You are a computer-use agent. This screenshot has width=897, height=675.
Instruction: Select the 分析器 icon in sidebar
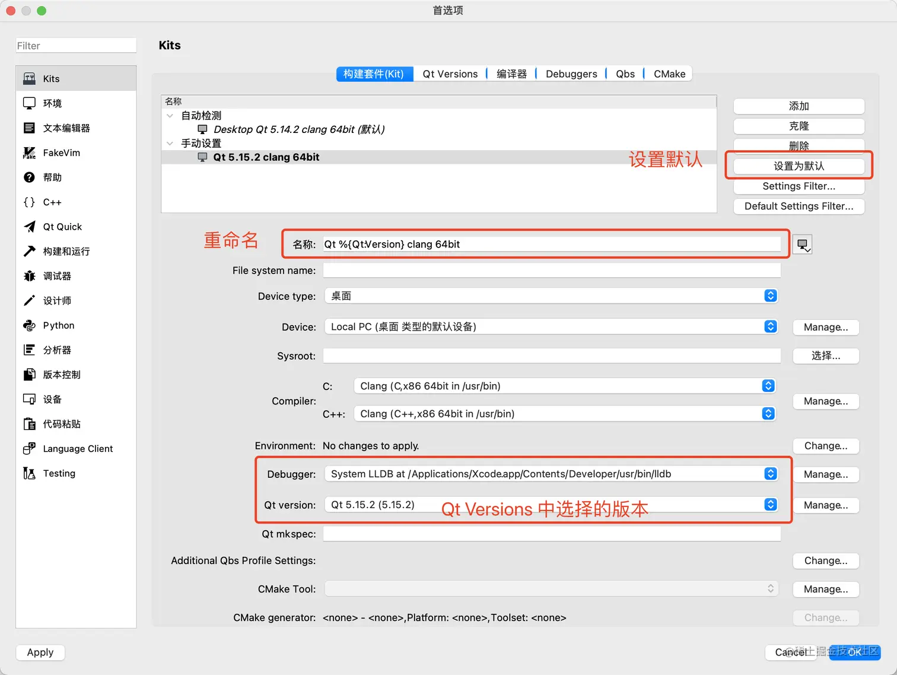click(29, 350)
